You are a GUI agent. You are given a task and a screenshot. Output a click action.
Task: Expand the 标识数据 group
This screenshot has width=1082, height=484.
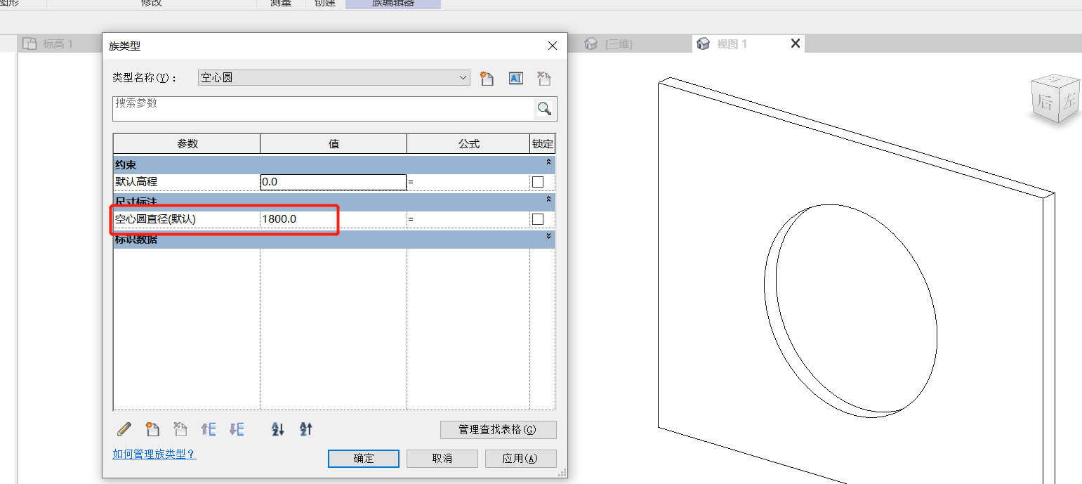click(548, 237)
